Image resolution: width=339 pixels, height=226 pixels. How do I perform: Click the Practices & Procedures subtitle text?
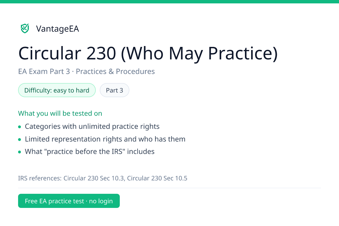tap(115, 71)
